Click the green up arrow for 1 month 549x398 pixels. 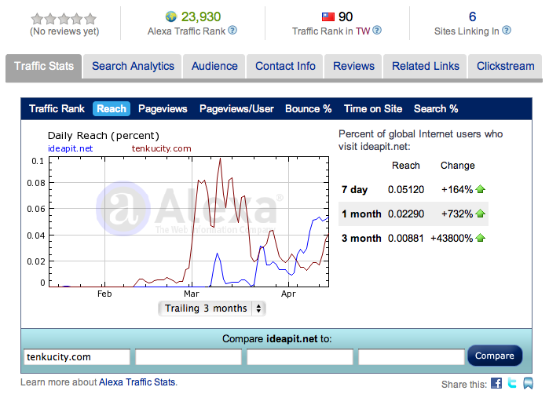(x=481, y=214)
